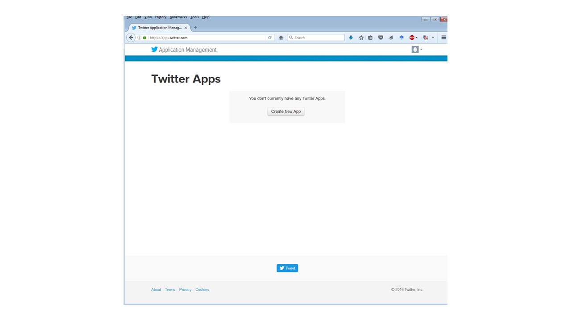Click the Twitter Apps heading text
The width and height of the screenshot is (571, 321).
coord(186,79)
